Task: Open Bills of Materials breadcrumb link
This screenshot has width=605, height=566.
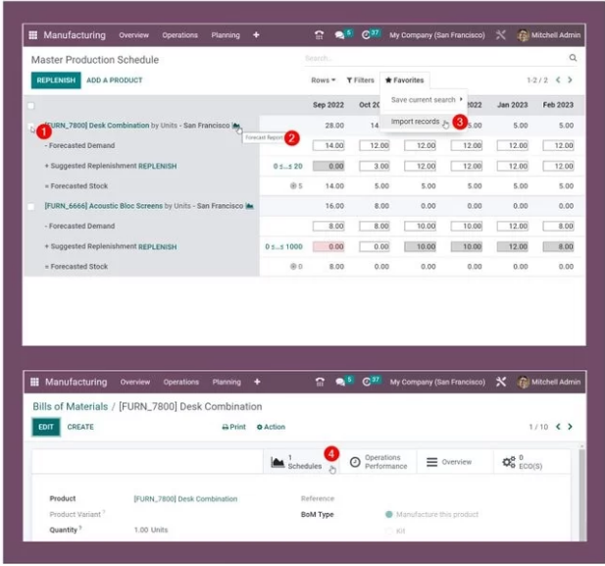Action: pos(71,406)
